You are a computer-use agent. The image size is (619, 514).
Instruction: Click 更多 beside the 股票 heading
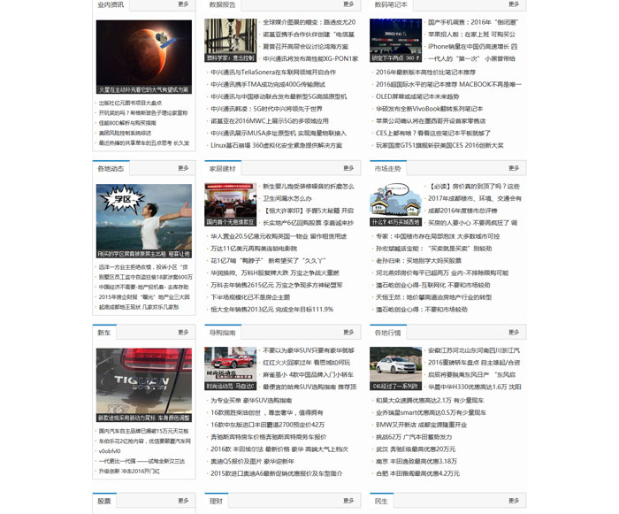183,501
